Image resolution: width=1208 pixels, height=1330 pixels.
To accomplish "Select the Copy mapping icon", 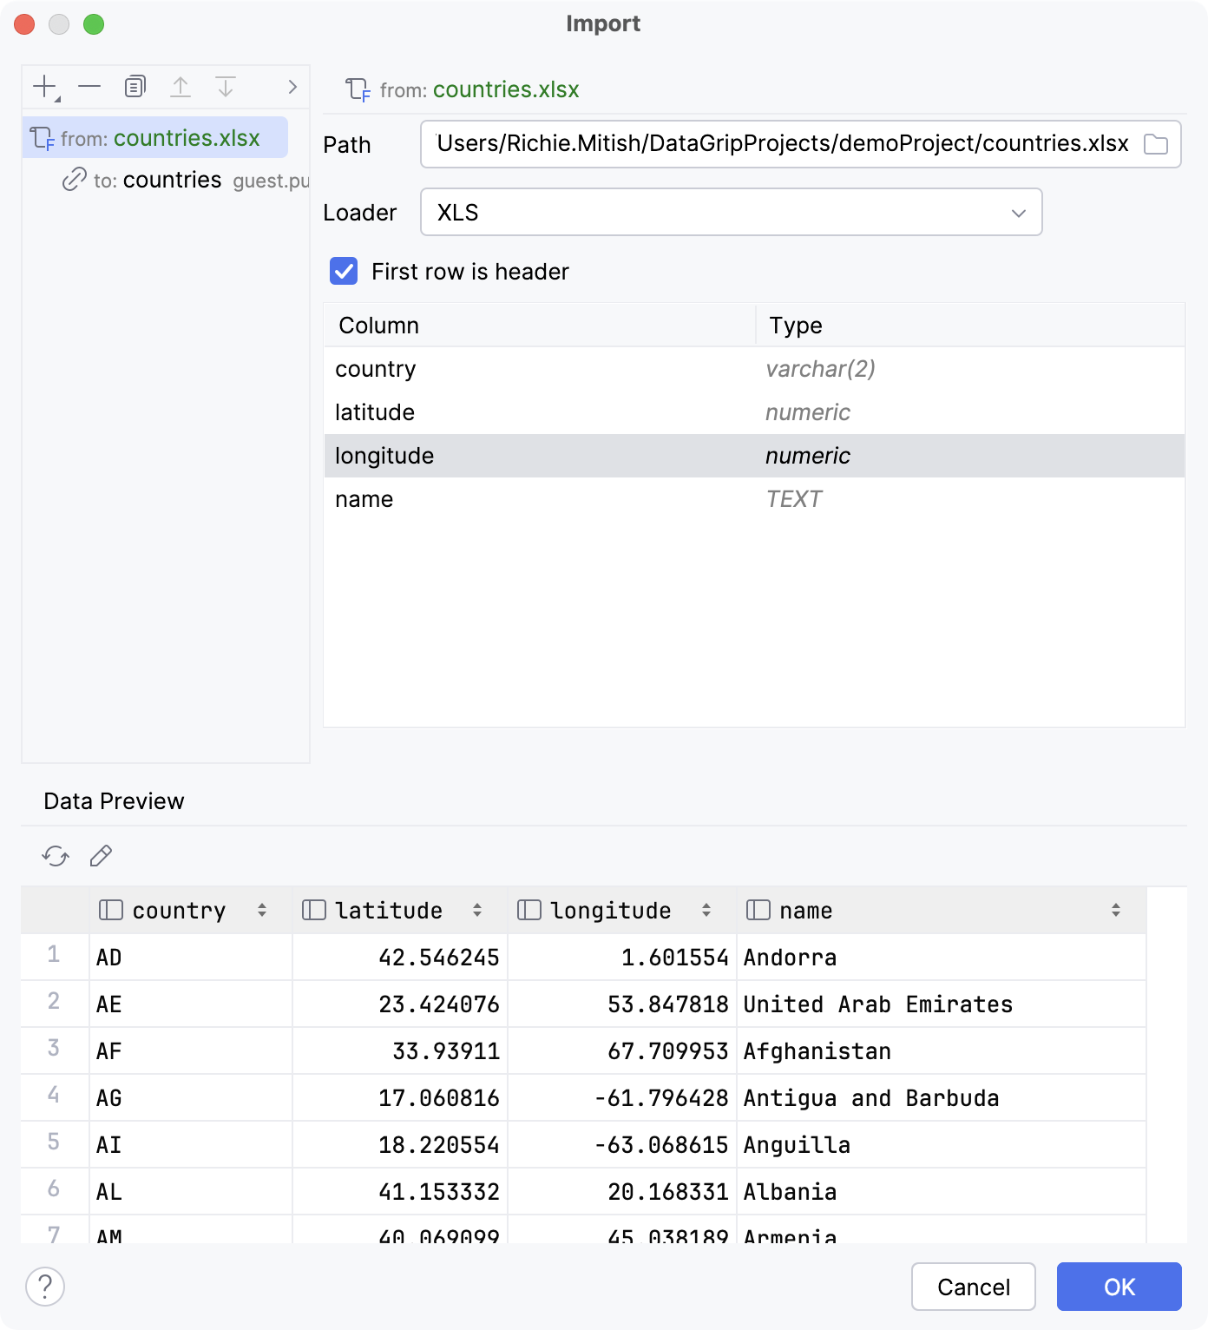I will coord(134,87).
